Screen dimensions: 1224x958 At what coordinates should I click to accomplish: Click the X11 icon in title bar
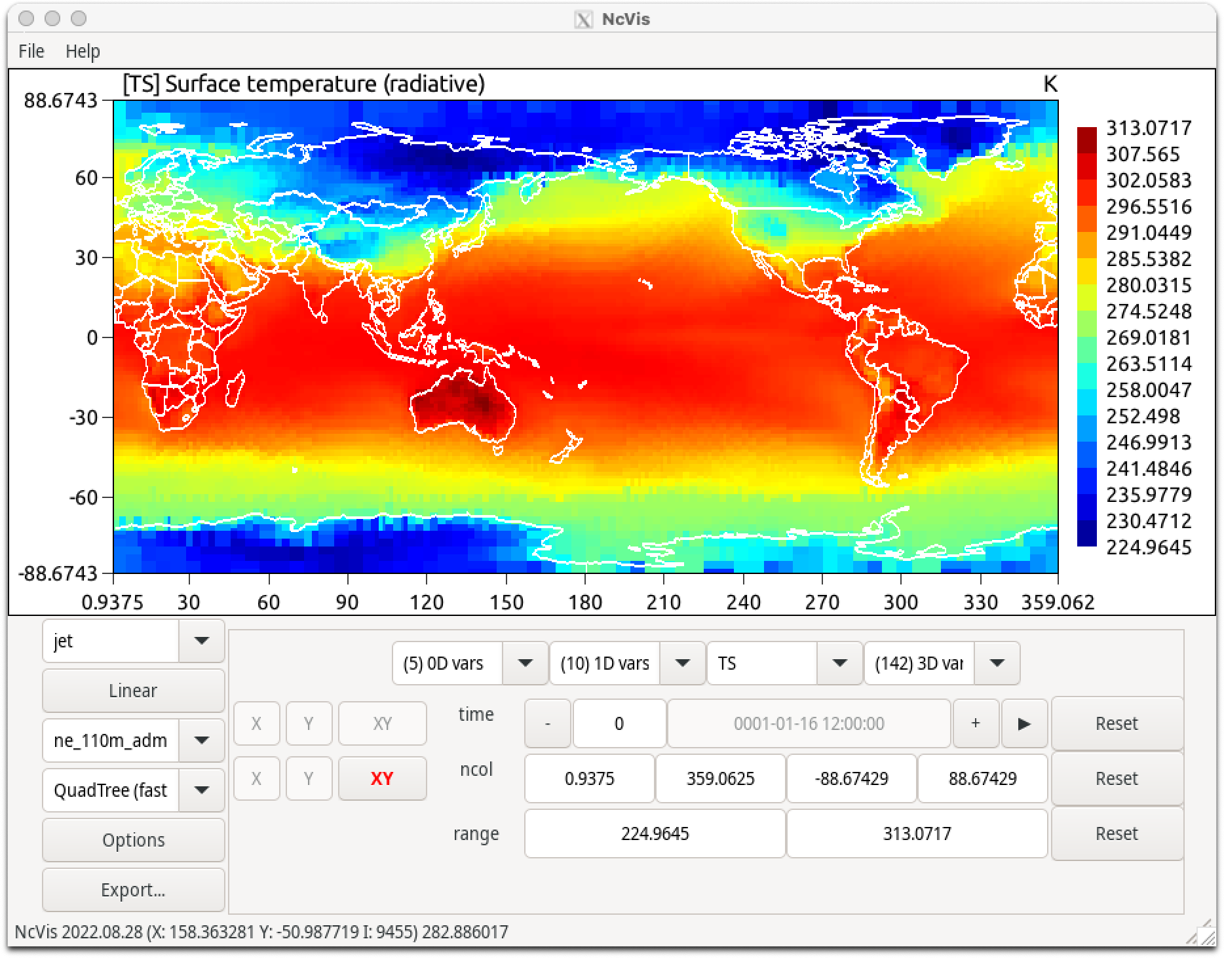click(583, 20)
